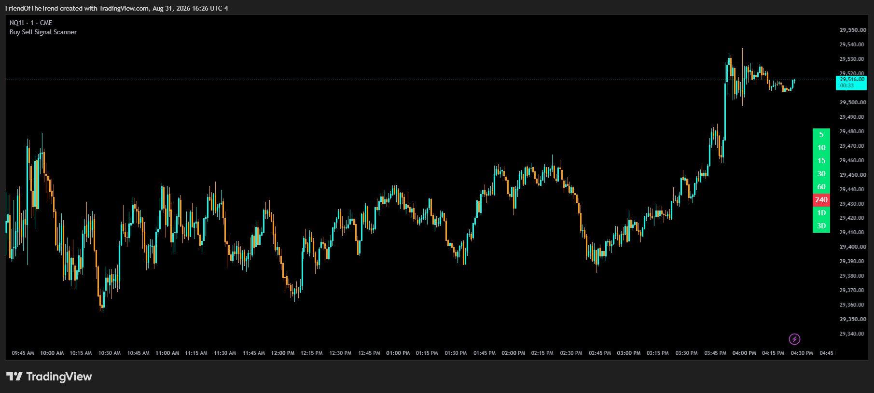The height and width of the screenshot is (393, 874).
Task: Click the 03:00 PM time axis label
Action: tap(629, 353)
